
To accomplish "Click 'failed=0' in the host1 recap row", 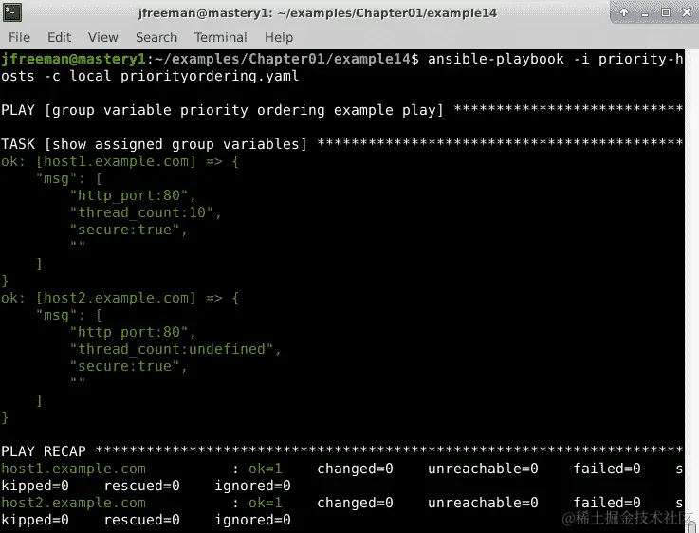I will click(607, 469).
